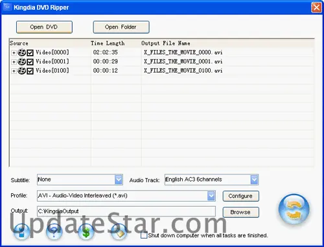Screen dimensions: 324x247
Task: Click the time length 00:00:12
Action: (x=106, y=71)
